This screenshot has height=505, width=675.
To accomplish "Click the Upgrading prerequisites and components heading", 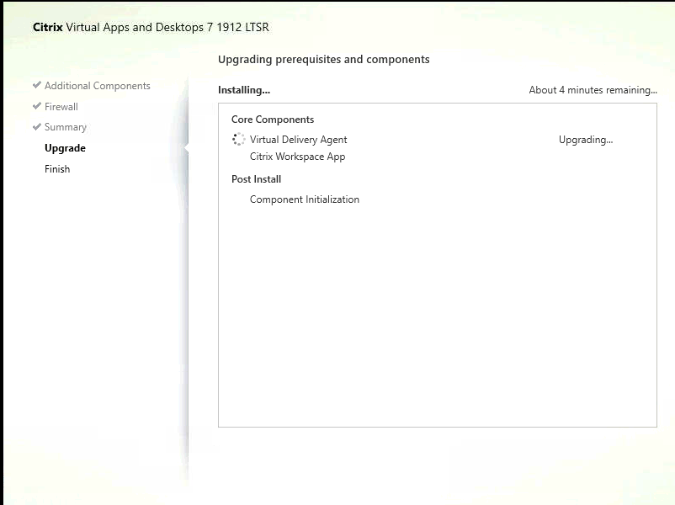I will pos(324,60).
